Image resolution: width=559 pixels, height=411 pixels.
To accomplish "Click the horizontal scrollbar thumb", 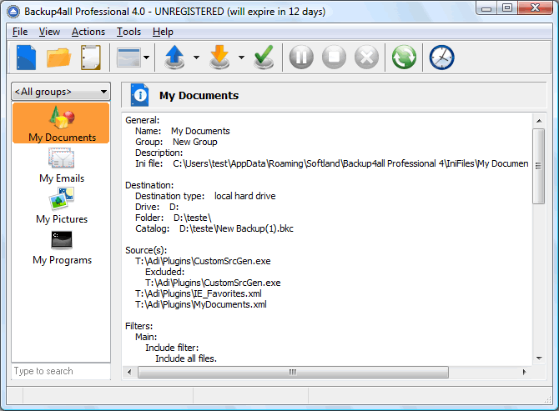I will coord(293,372).
